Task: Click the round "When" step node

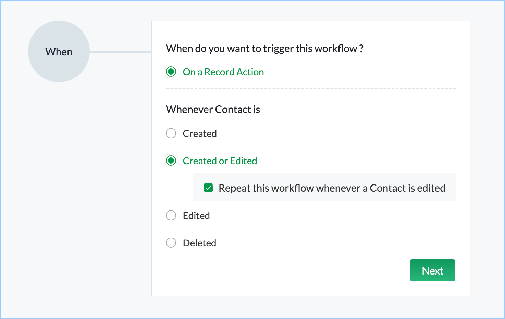Action: click(x=59, y=51)
